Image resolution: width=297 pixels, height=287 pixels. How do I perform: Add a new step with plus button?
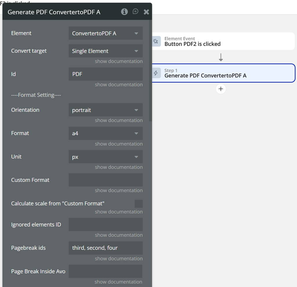pyautogui.click(x=221, y=89)
